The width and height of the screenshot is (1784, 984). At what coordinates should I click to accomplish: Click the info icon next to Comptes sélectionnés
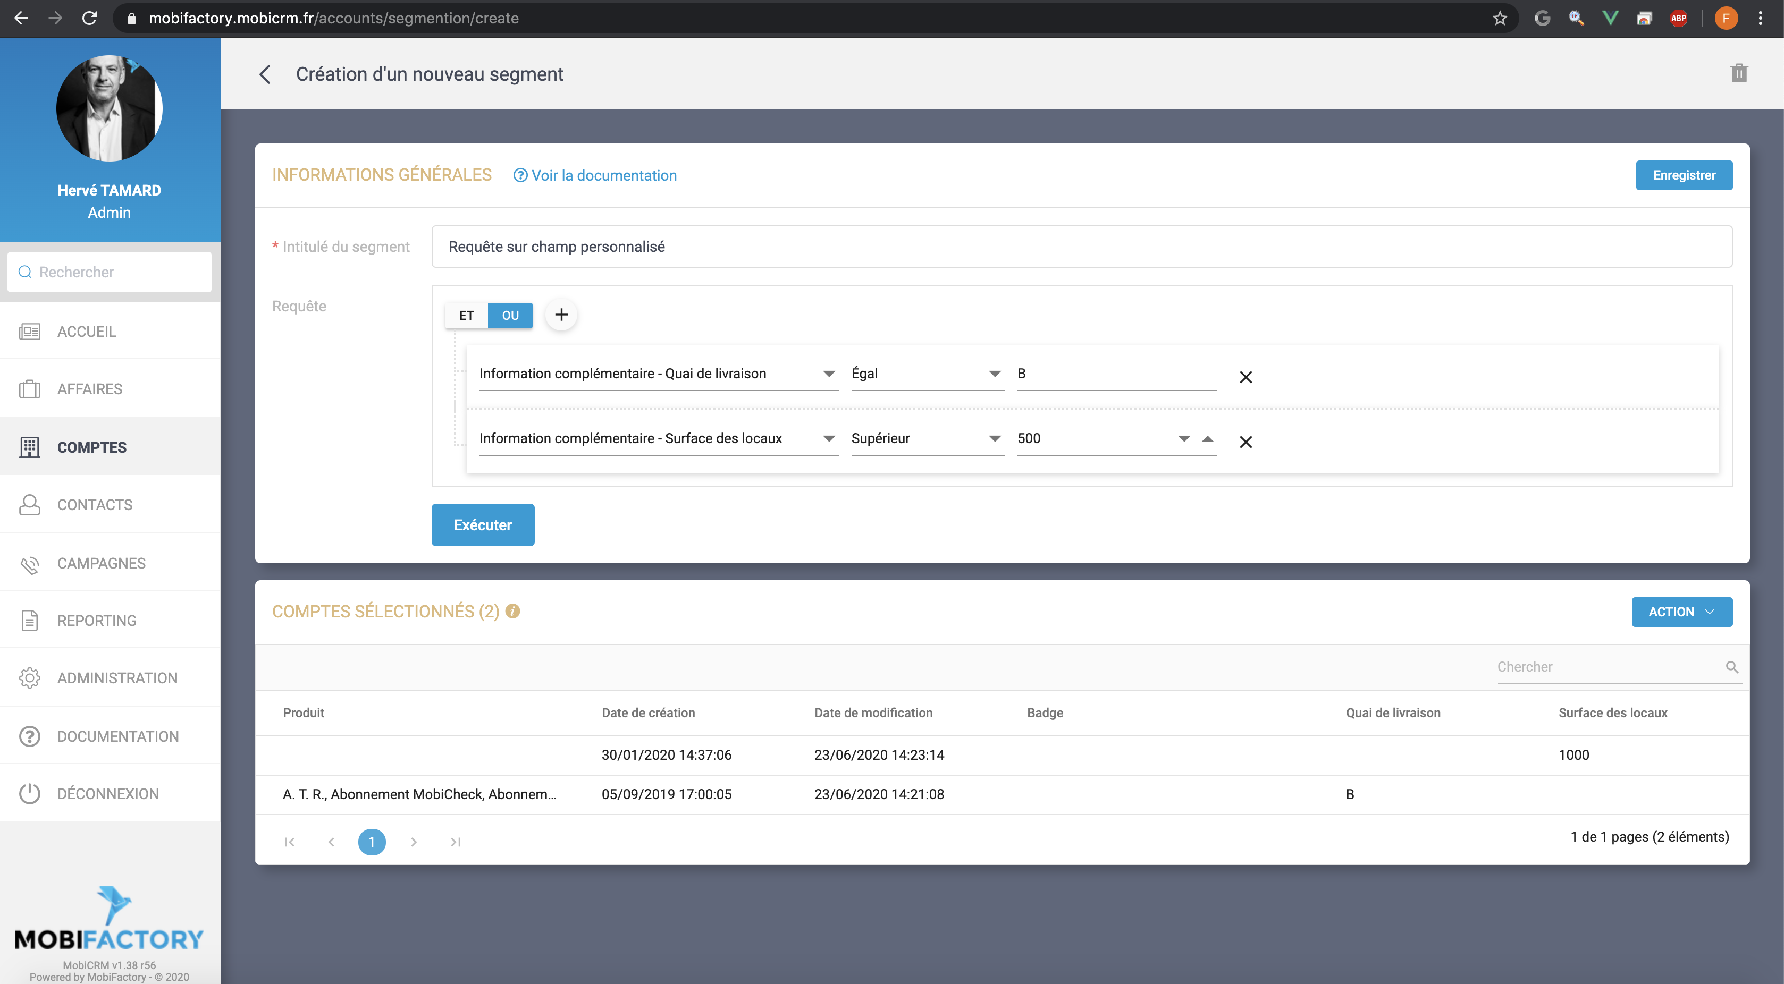(x=512, y=611)
